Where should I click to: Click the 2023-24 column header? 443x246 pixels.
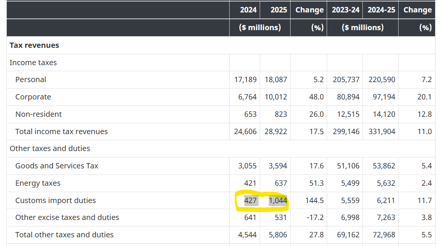tap(346, 10)
